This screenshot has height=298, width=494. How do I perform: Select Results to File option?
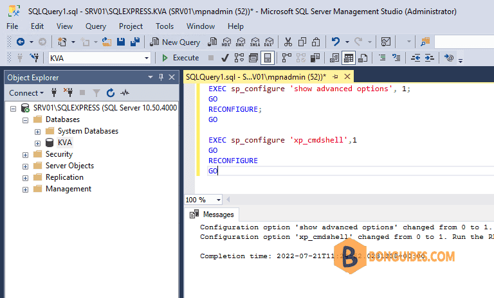[363, 58]
